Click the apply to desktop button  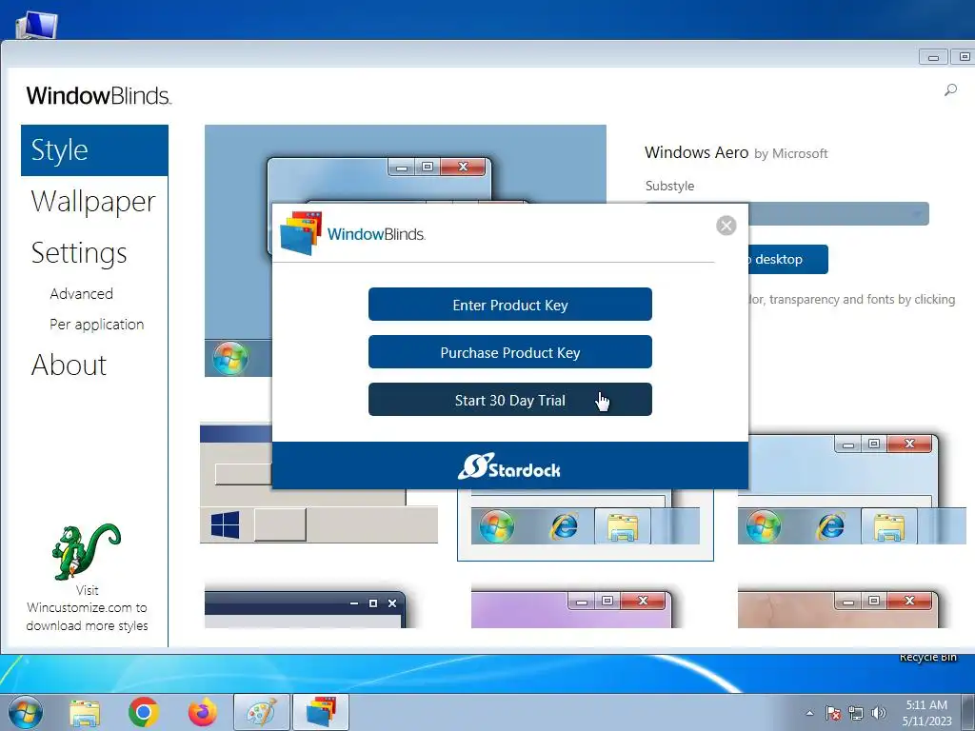click(787, 259)
